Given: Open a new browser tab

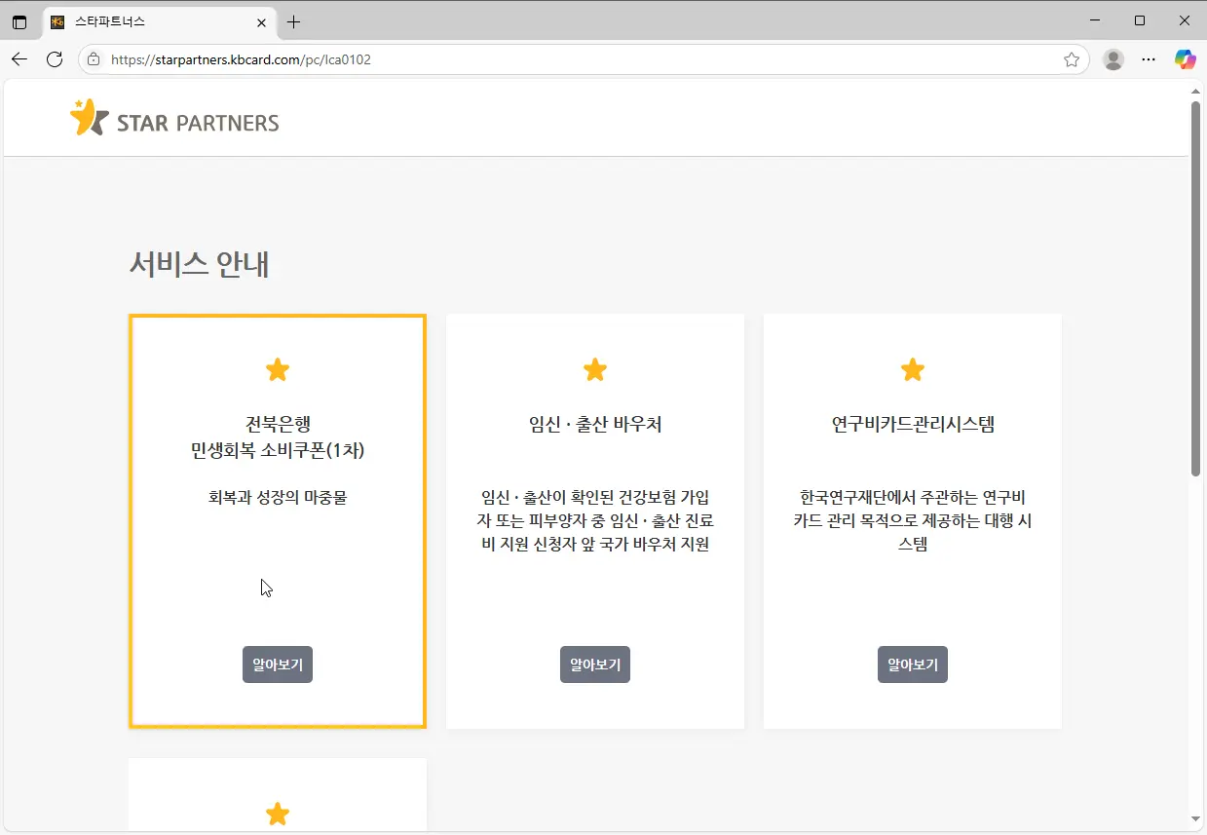Looking at the screenshot, I should pos(293,21).
